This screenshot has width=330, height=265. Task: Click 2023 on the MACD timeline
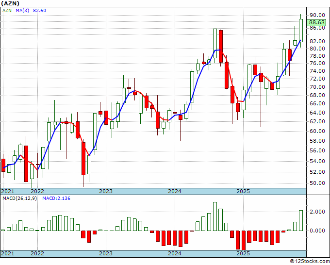pos(106,253)
